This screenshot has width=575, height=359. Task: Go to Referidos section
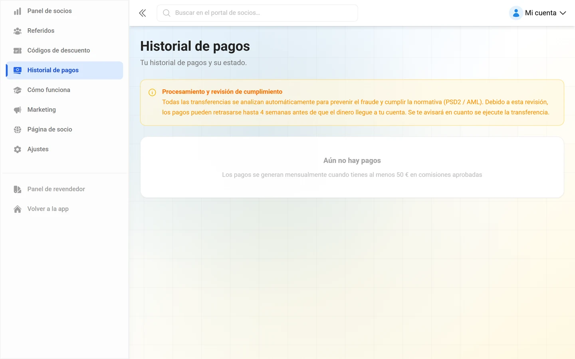[x=64, y=31]
